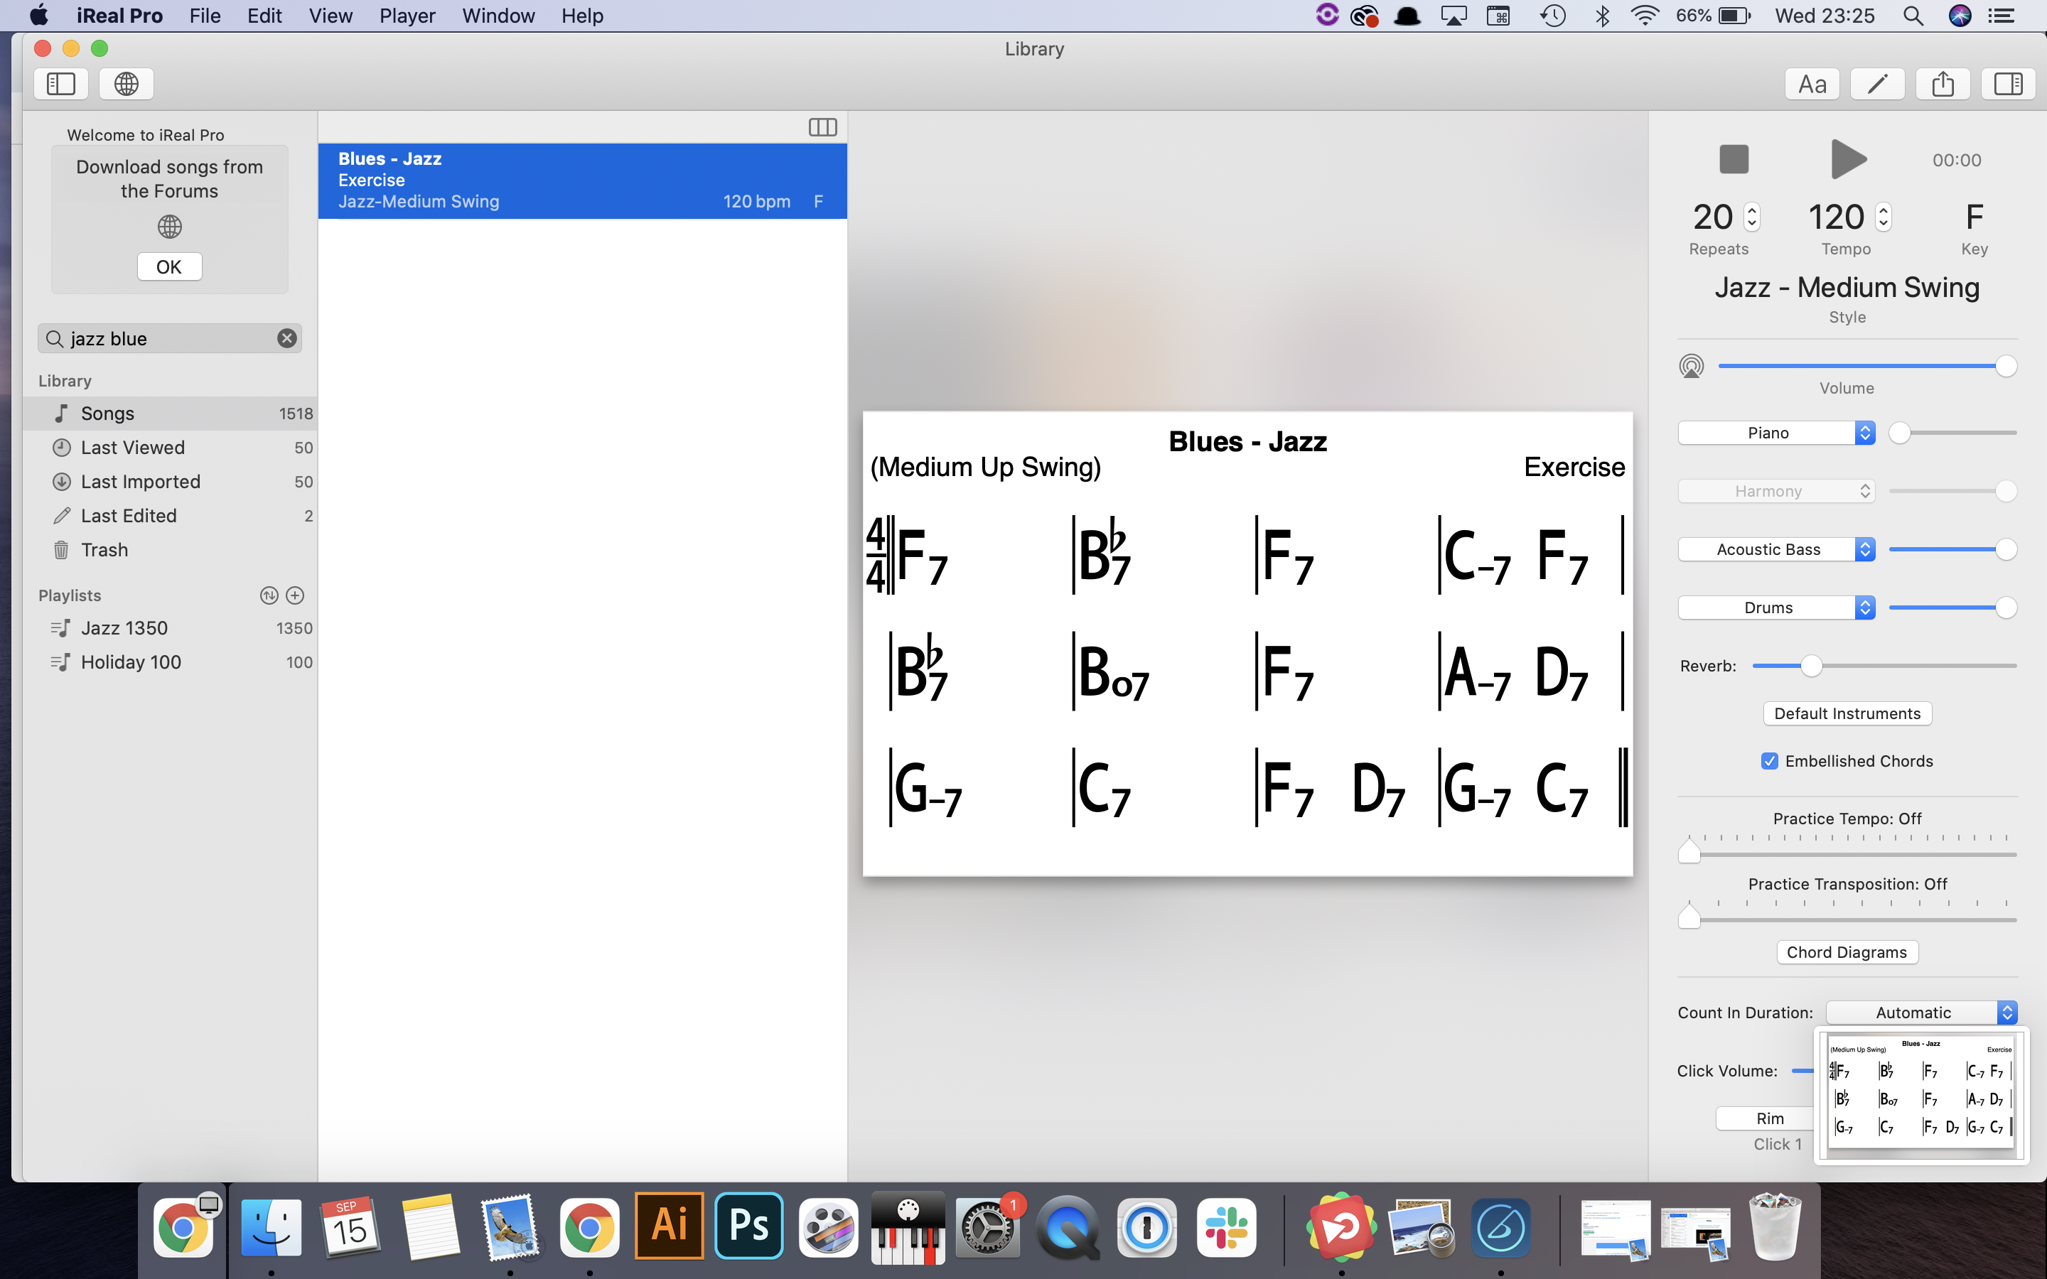The width and height of the screenshot is (2047, 1279).
Task: Toggle the left sidebar panel icon
Action: 61,84
